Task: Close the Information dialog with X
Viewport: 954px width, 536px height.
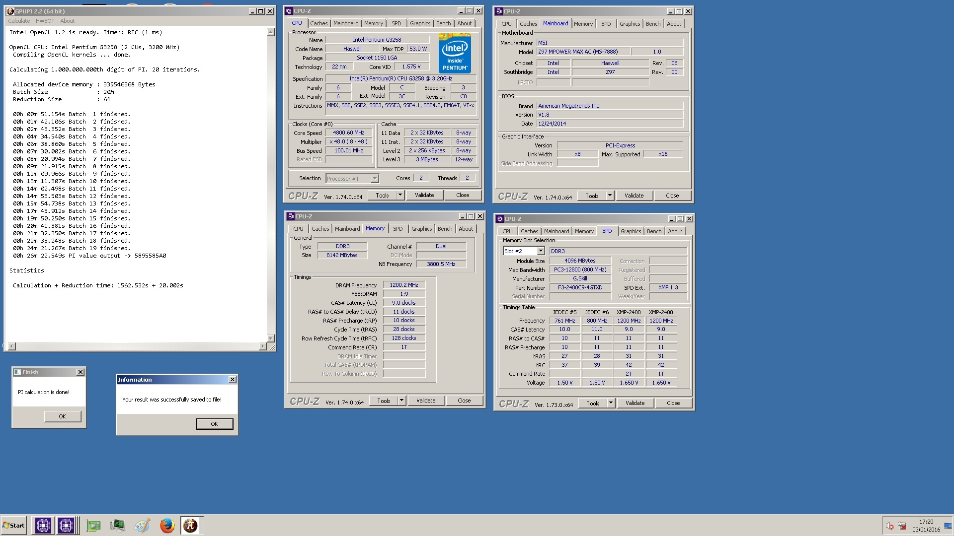Action: pyautogui.click(x=232, y=380)
